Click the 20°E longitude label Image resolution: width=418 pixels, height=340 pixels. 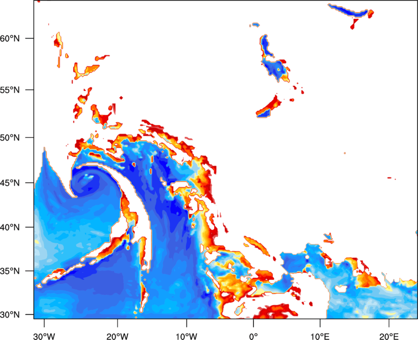pyautogui.click(x=389, y=336)
